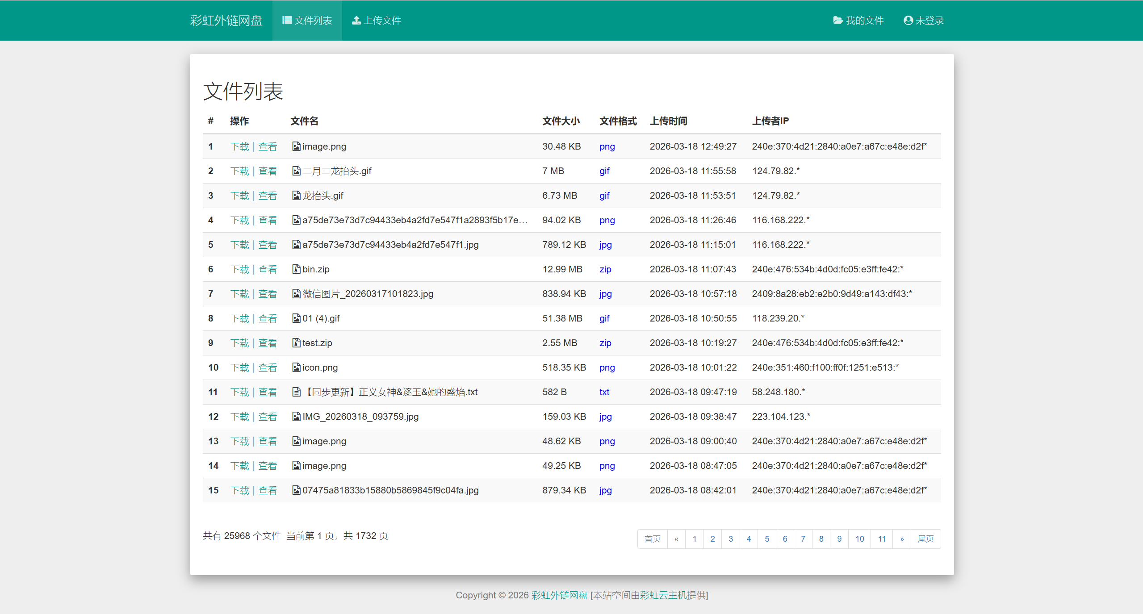Screen dimensions: 1143x614
Task: Click the next page » control
Action: click(901, 539)
